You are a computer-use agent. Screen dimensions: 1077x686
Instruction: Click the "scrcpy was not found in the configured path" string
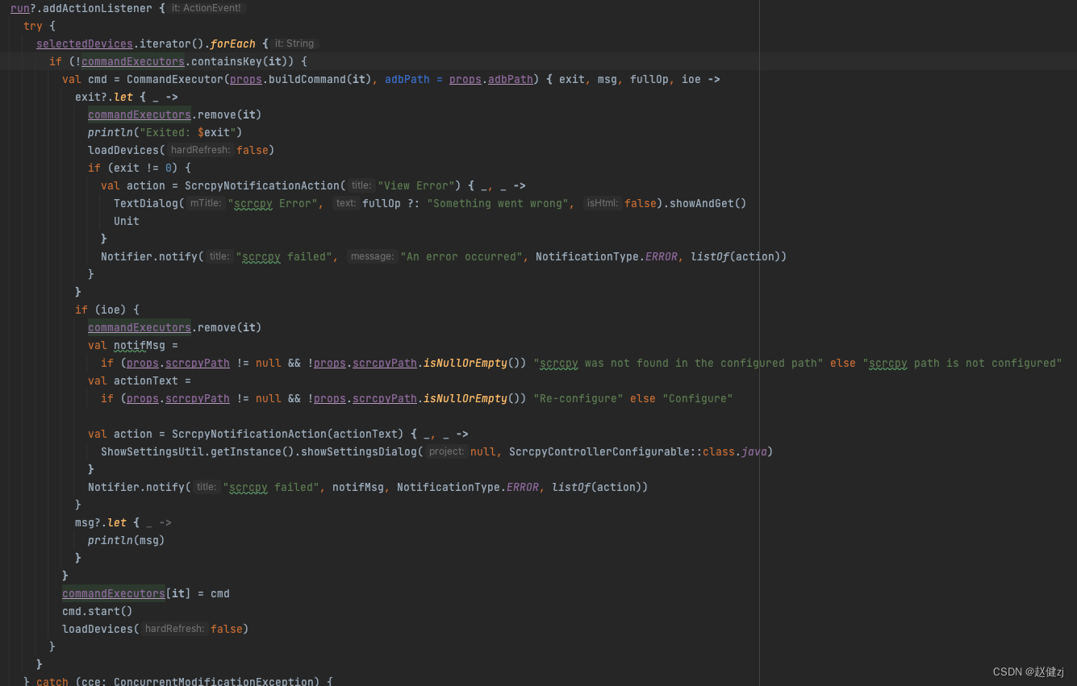point(678,363)
